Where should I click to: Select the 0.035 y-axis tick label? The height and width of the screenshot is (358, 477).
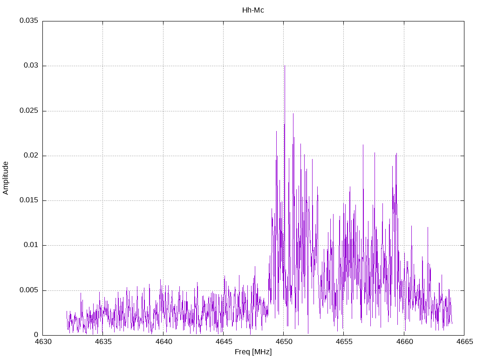pos(28,21)
